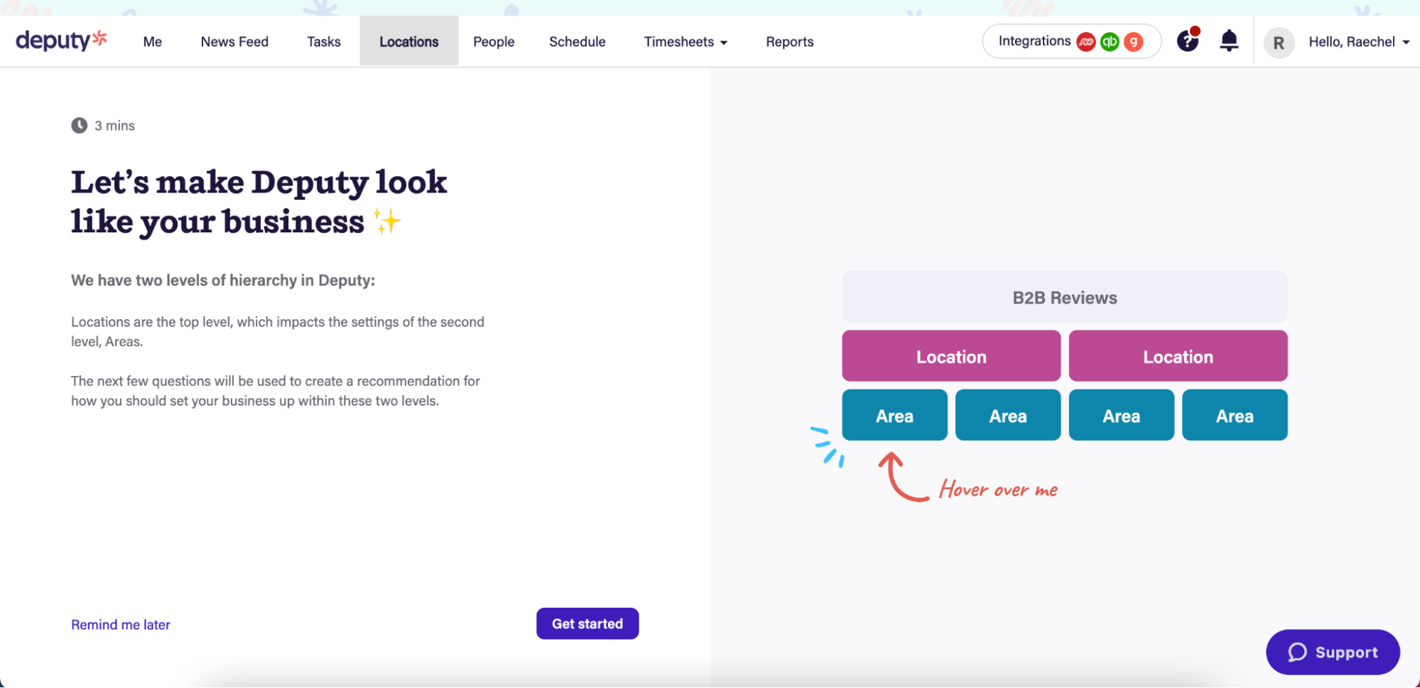The height and width of the screenshot is (688, 1420).
Task: Expand the Timesheets dropdown menu
Action: coord(685,42)
